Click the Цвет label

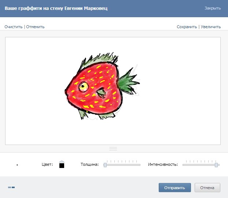[x=47, y=164]
